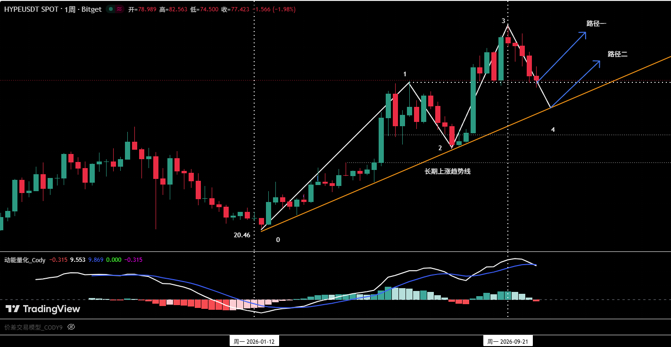Click the blue indicator value 9.869
Viewport: 671px width, 347px height.
[96, 260]
